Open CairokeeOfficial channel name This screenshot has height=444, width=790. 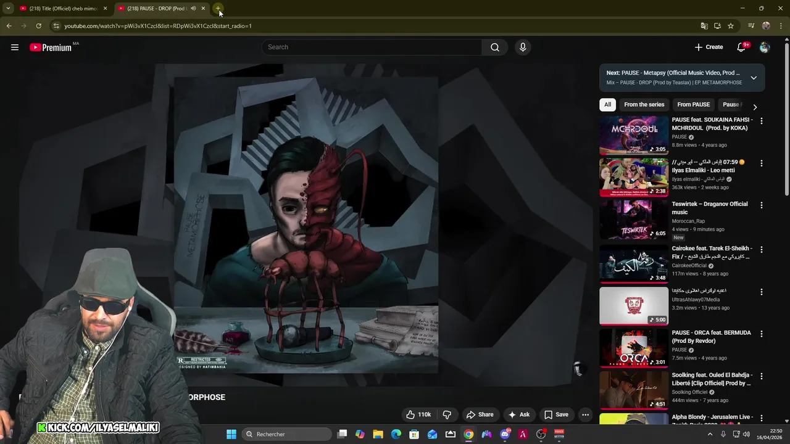click(x=689, y=266)
